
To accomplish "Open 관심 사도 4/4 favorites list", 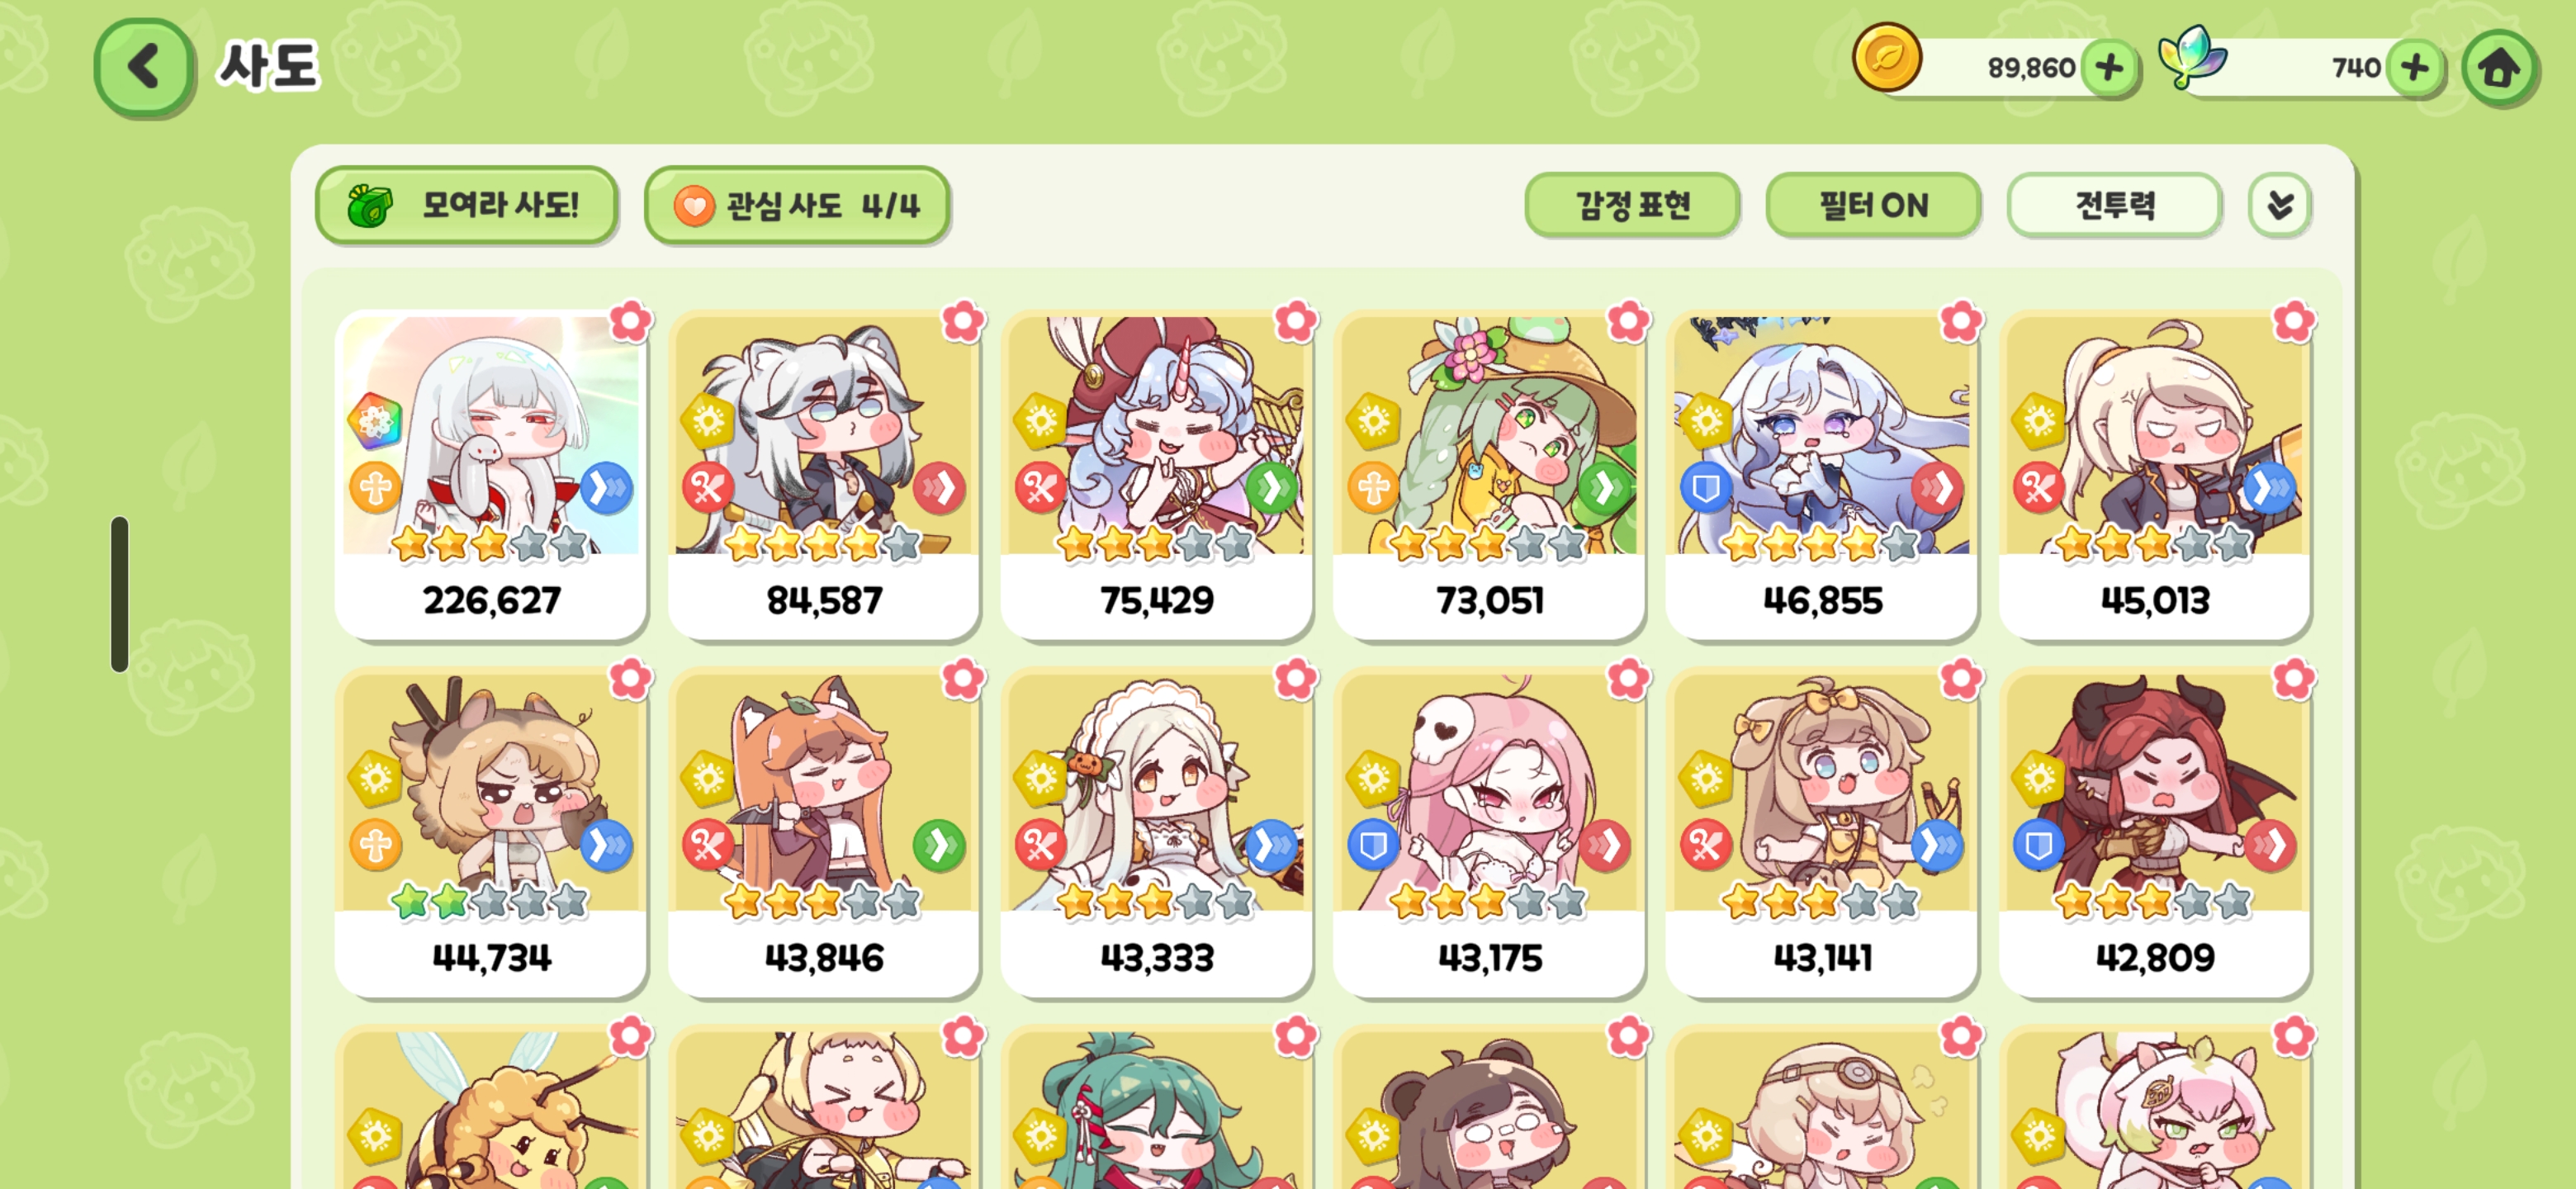I will 797,205.
